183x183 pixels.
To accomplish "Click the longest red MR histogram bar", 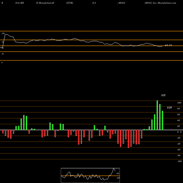I will pyautogui.click(x=128, y=139).
